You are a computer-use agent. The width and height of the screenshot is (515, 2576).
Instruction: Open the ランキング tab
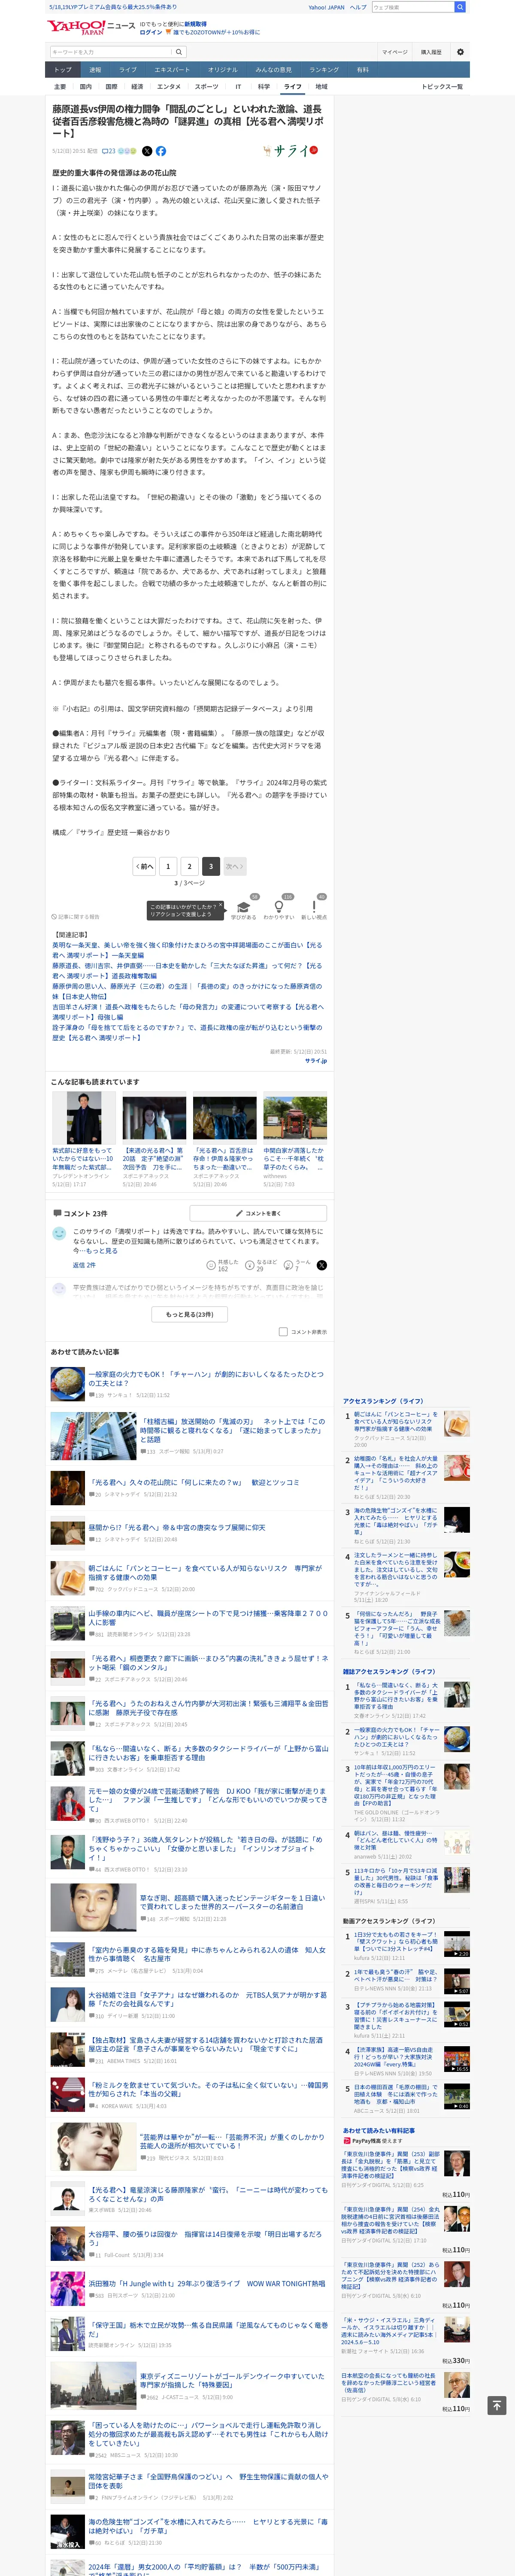324,70
